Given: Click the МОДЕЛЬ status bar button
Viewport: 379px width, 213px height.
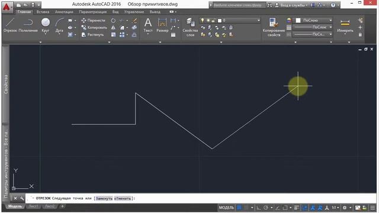Looking at the screenshot, I should pos(226,208).
